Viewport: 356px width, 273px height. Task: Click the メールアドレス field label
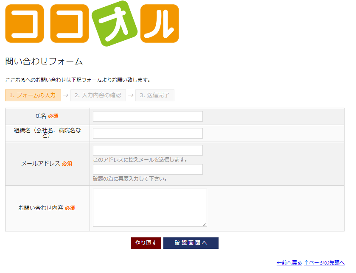(x=41, y=164)
